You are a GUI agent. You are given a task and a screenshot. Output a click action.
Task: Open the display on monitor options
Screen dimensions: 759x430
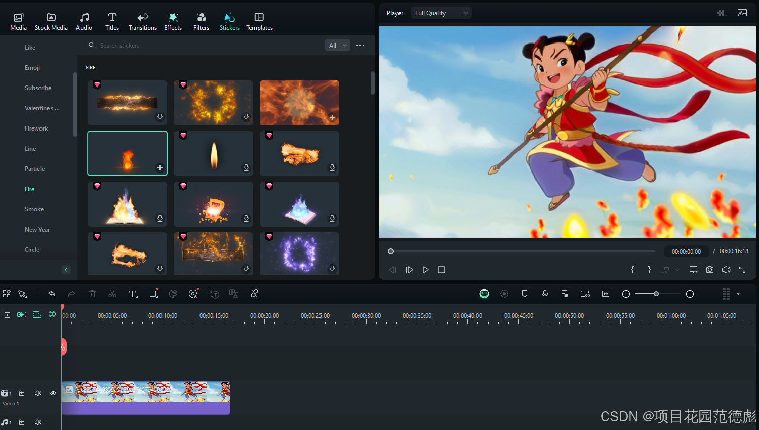coord(694,270)
